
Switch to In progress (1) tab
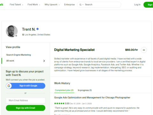(85, 90)
